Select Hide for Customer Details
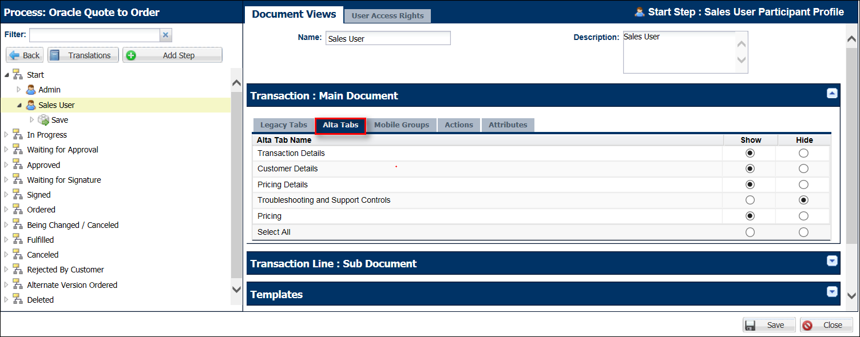This screenshot has height=337, width=860. click(x=803, y=168)
